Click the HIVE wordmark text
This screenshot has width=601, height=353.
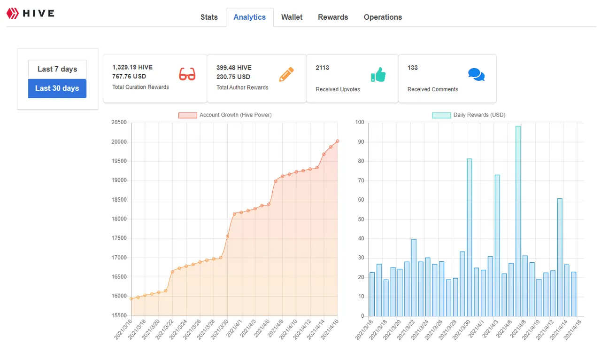pos(39,13)
